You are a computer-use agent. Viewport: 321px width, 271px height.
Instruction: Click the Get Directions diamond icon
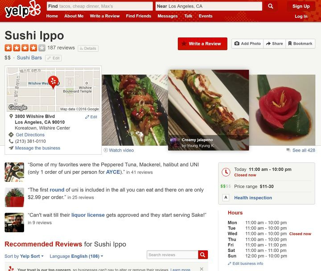11,135
